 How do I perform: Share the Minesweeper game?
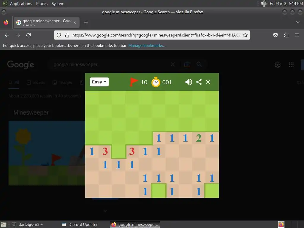(199, 82)
